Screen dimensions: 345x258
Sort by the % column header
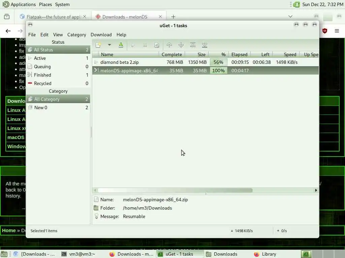(219, 54)
